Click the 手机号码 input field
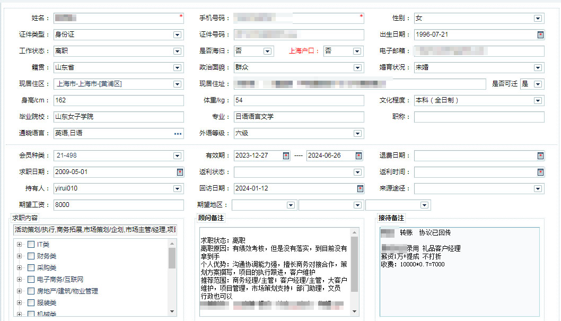Screen dimensions: 561x321 [x=299, y=18]
